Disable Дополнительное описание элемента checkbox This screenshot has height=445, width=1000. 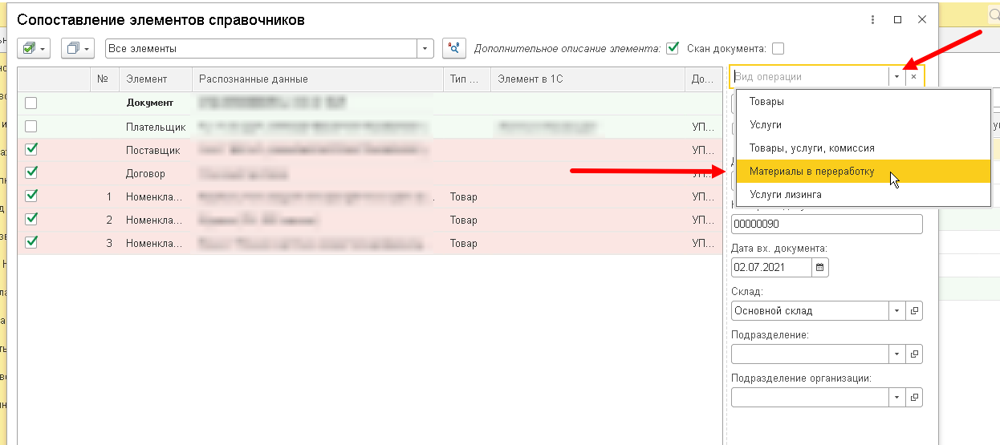pyautogui.click(x=673, y=48)
